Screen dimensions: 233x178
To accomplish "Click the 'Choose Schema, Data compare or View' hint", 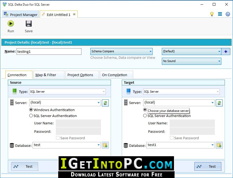I will click(x=123, y=58).
